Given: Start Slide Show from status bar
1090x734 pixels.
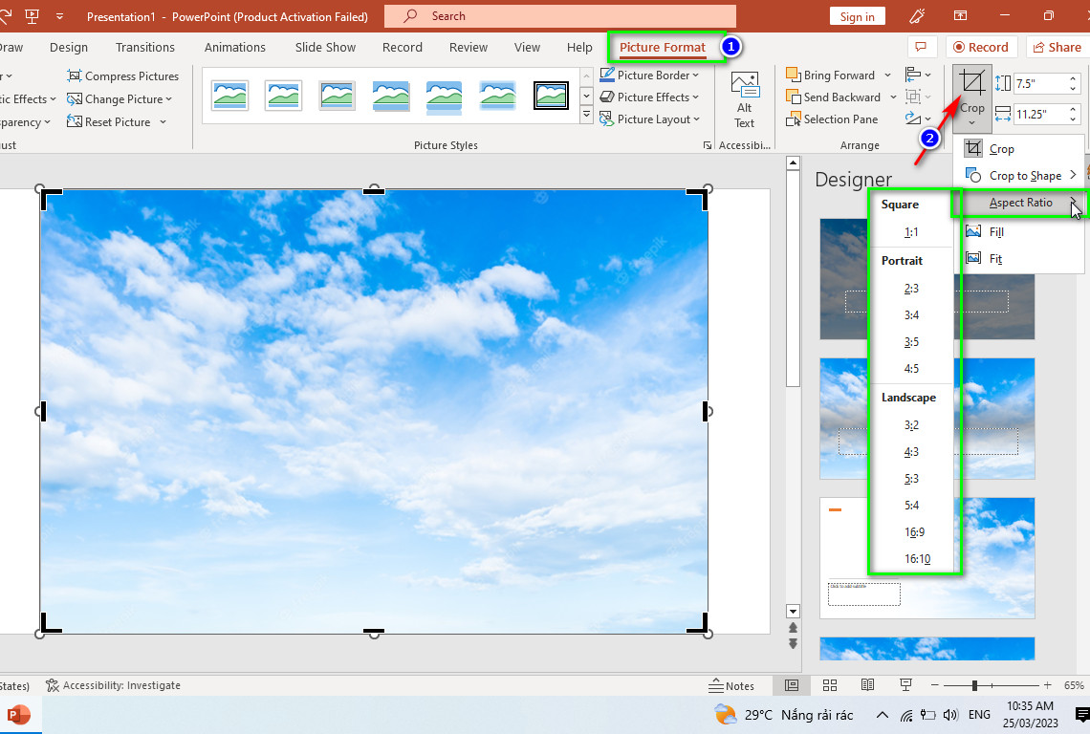Looking at the screenshot, I should 905,685.
